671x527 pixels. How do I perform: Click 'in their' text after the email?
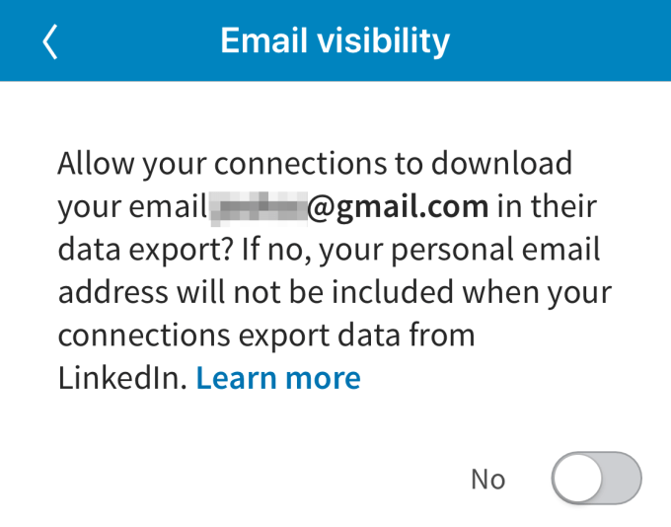(x=546, y=206)
